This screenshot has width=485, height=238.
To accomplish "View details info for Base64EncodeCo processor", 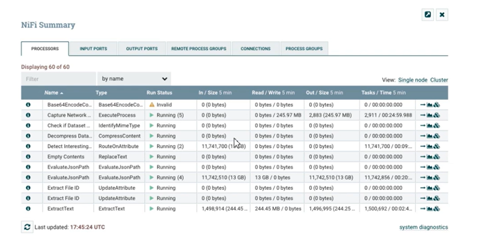I will [28, 105].
